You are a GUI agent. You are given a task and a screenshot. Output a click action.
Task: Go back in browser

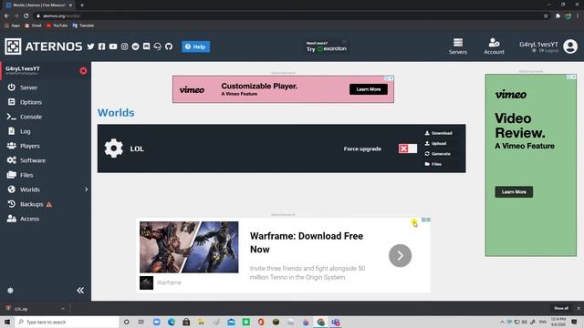(6, 16)
